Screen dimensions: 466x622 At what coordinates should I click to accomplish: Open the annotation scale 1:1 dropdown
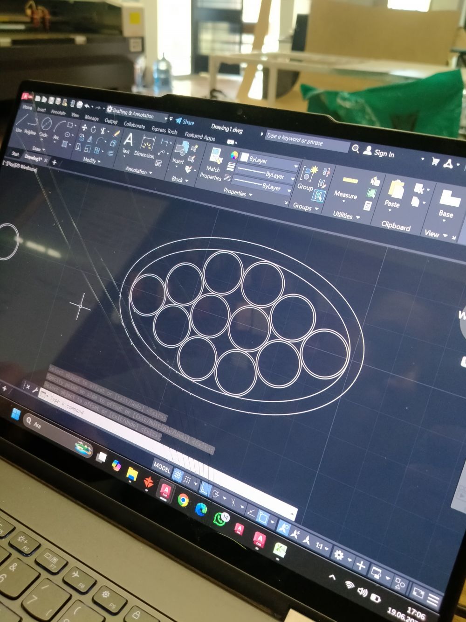coord(322,546)
